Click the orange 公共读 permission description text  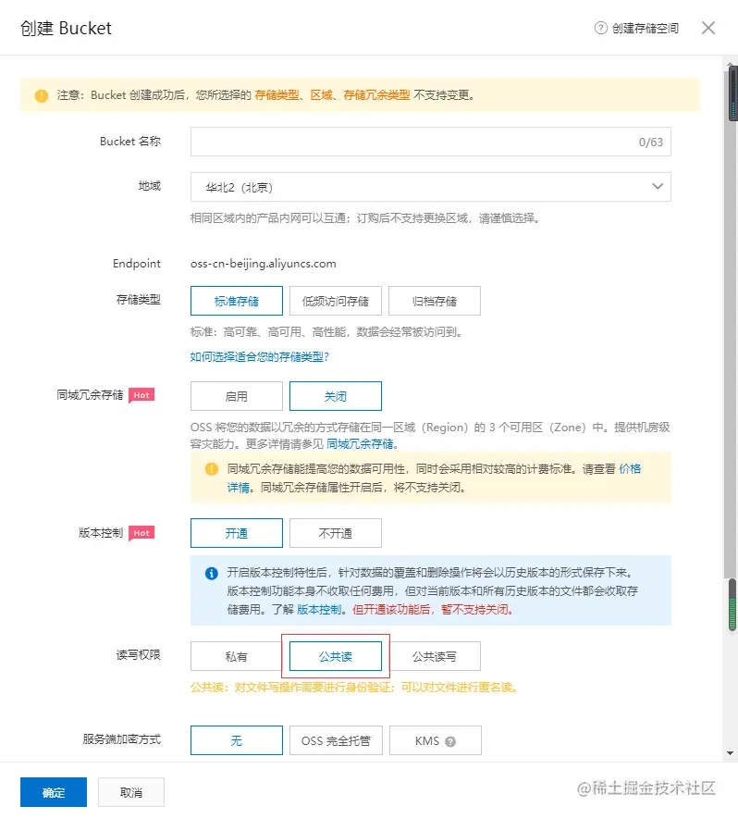[354, 688]
